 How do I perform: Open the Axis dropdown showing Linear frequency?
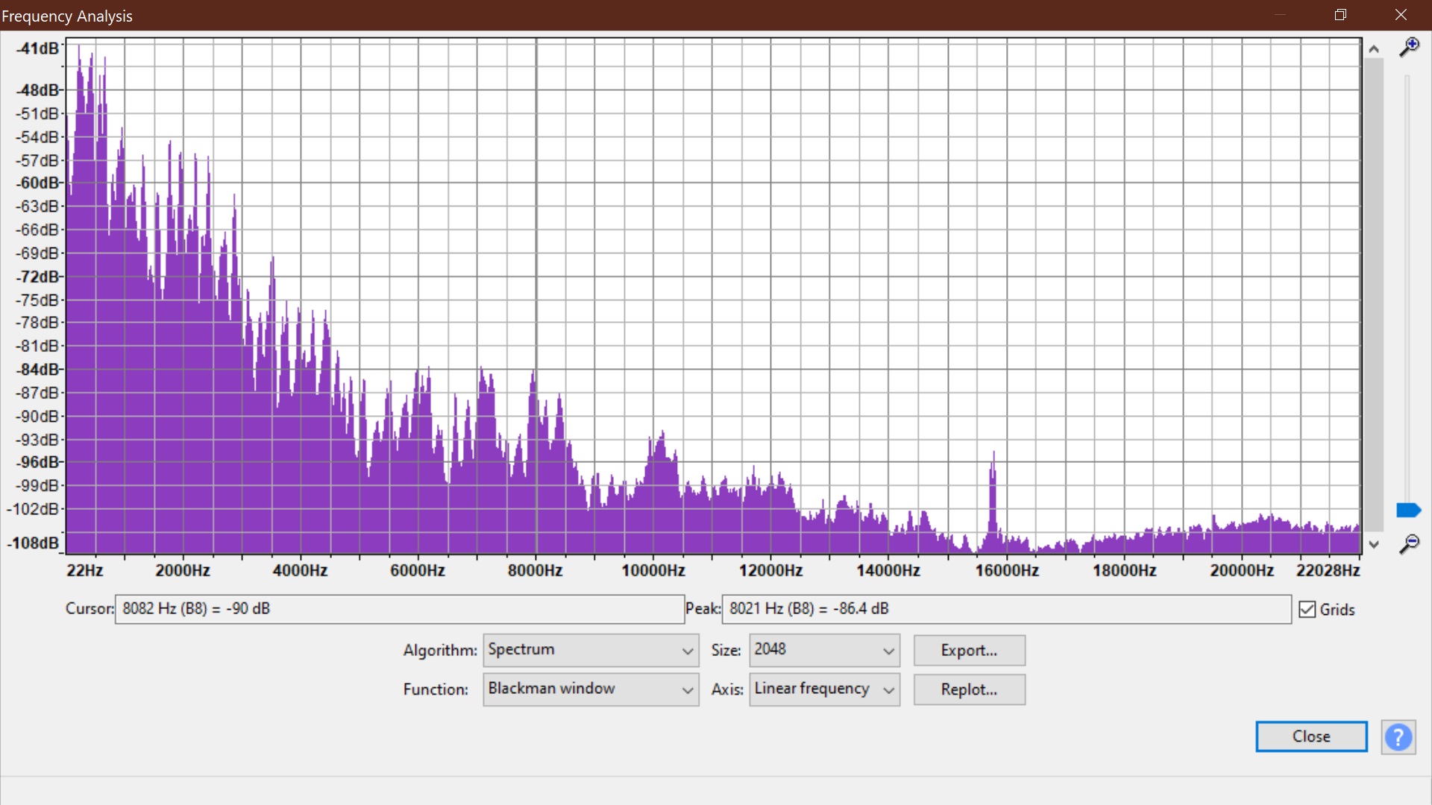(824, 689)
